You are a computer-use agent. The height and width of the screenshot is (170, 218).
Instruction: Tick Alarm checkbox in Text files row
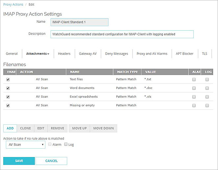[194, 80]
